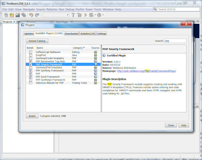Switch to the Updates tab

[29, 33]
